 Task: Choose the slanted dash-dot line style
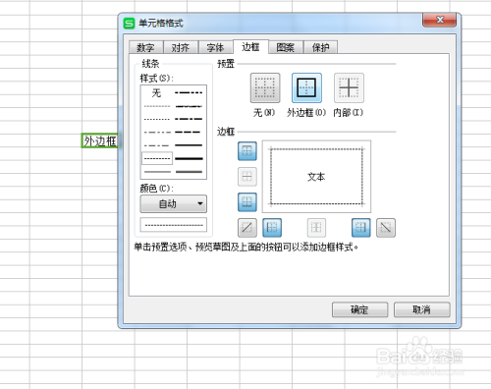189,106
